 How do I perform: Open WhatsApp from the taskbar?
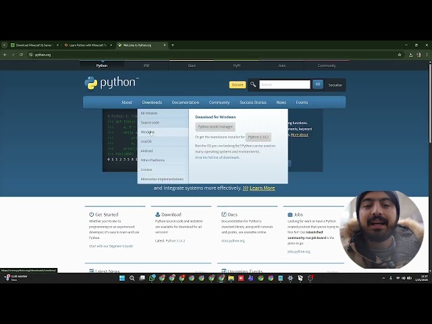(x=152, y=278)
